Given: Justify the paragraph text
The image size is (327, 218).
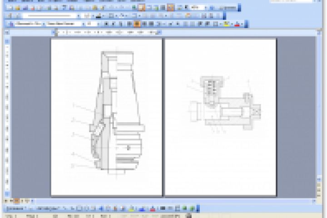Looking at the screenshot, I should 151,24.
